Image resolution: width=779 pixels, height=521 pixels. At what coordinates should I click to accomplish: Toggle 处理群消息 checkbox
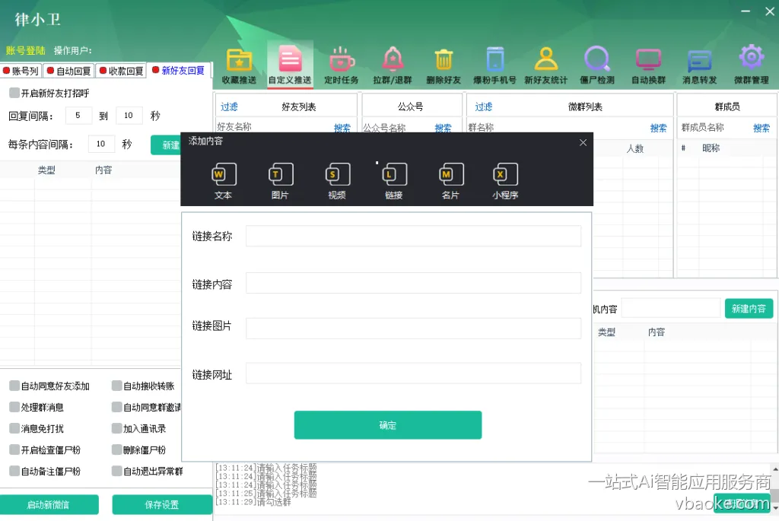(x=14, y=407)
